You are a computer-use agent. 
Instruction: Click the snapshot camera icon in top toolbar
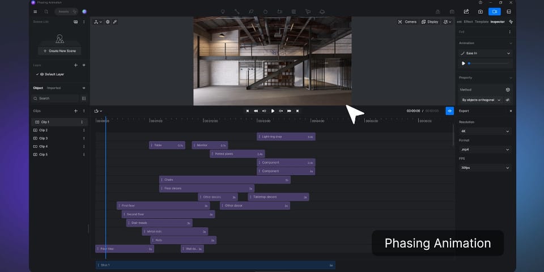point(480,11)
